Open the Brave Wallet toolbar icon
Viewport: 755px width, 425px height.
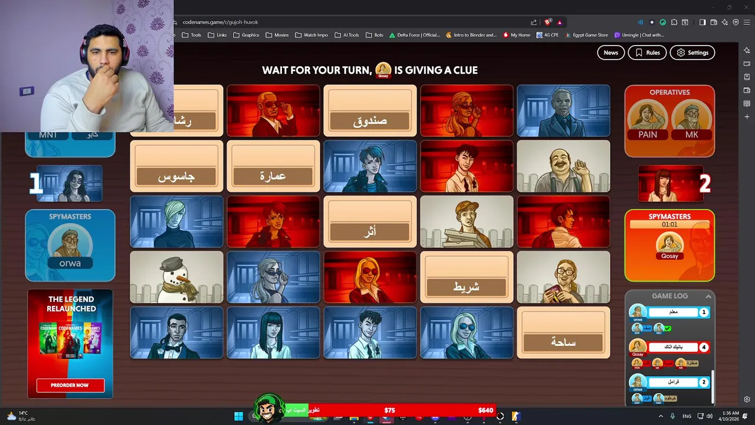[713, 22]
